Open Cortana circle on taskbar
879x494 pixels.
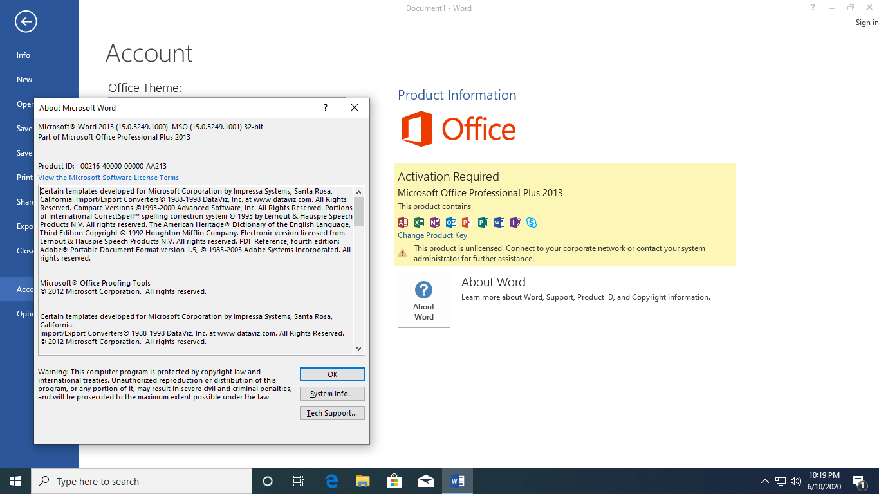point(268,481)
